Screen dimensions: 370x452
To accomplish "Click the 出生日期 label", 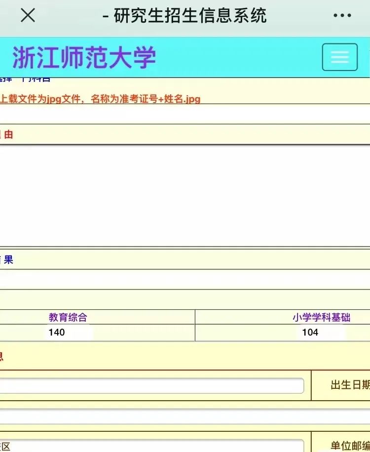I will point(349,385).
